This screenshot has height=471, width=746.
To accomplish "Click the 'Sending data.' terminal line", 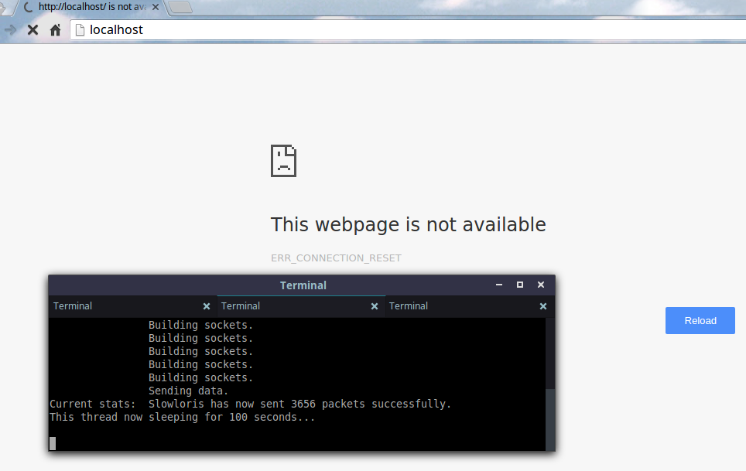I will click(x=188, y=391).
